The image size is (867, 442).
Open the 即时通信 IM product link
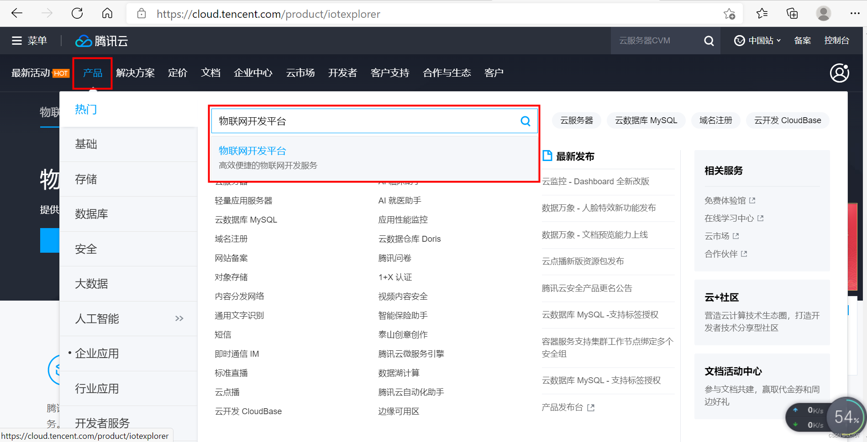click(236, 354)
